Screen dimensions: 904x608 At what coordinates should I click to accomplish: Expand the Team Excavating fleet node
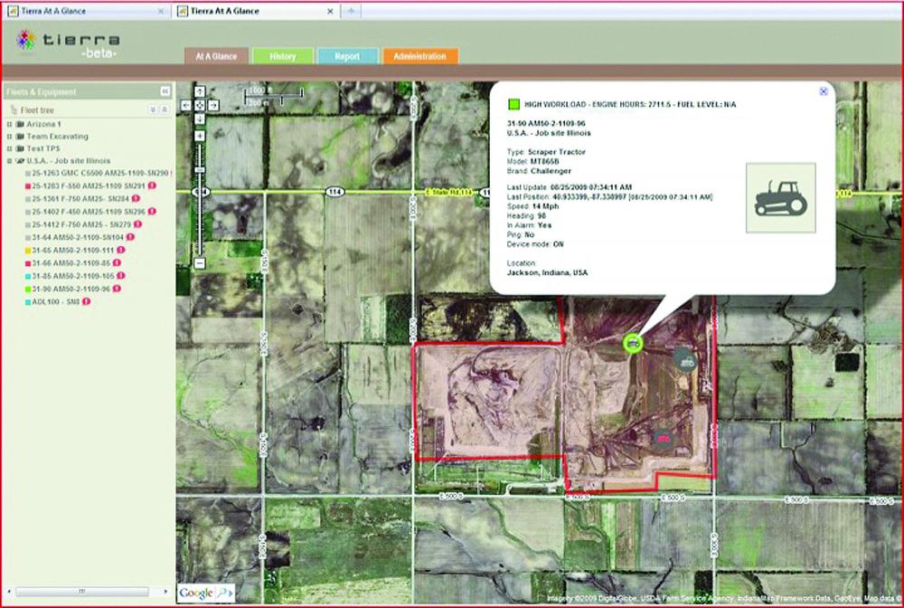9,136
